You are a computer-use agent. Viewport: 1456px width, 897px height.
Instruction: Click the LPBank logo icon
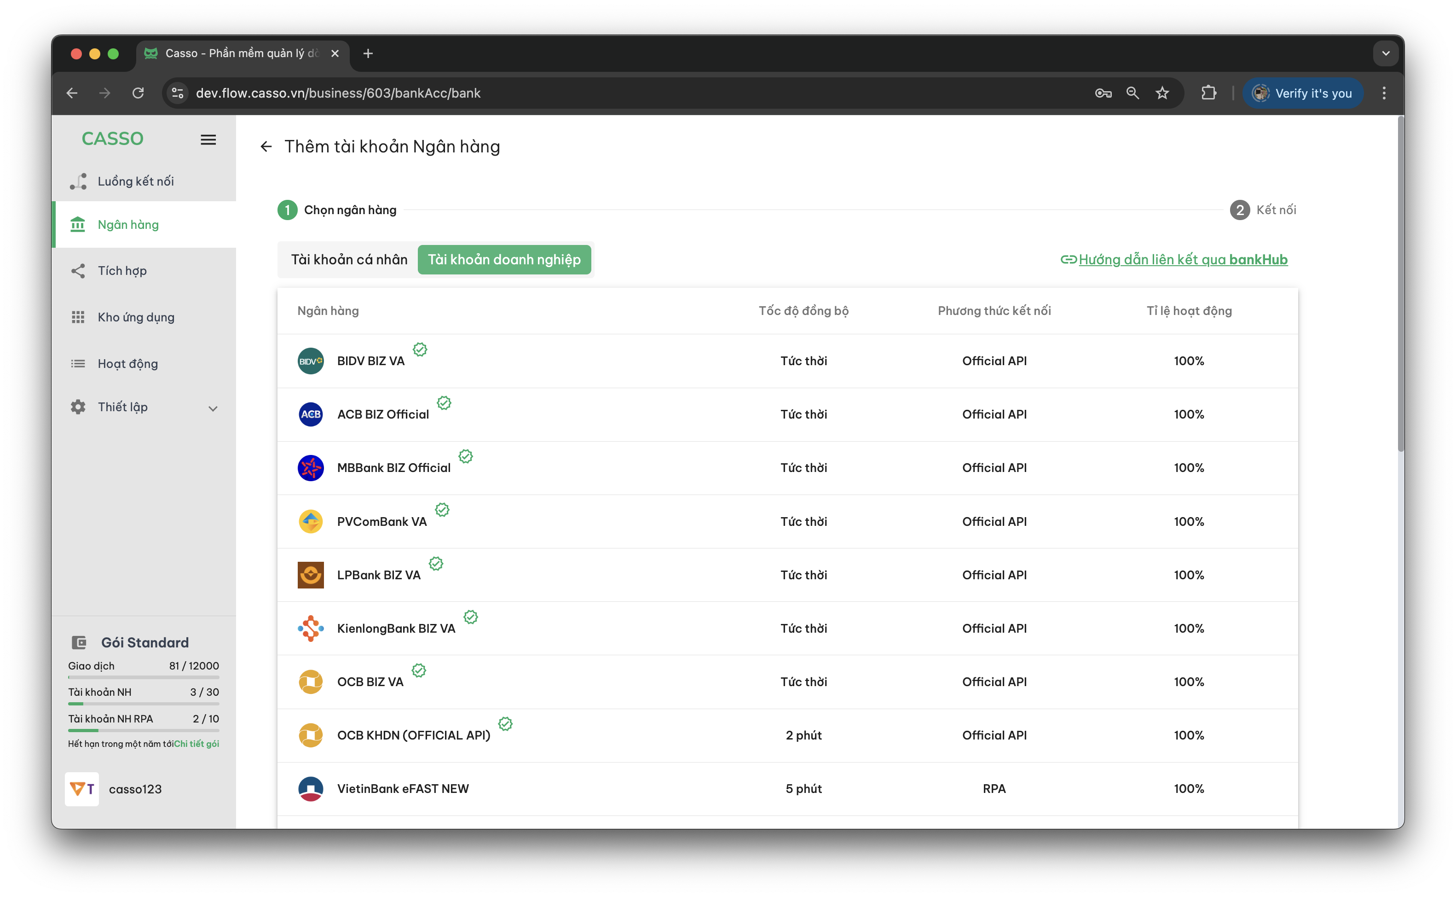(311, 575)
